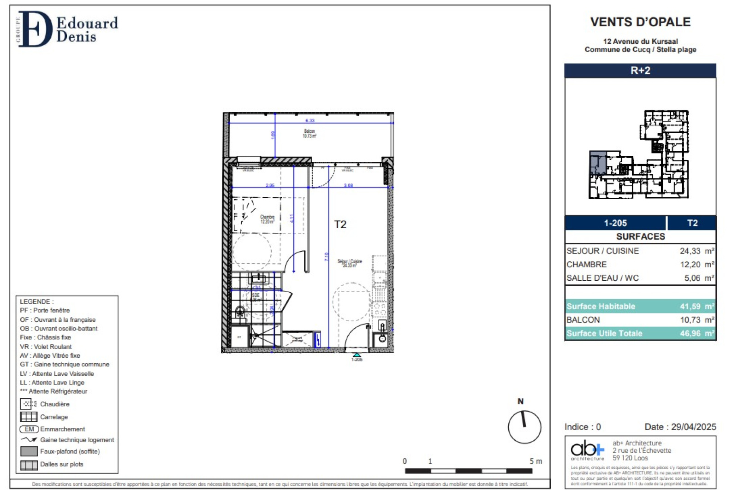Click the Surface Habitable row
The image size is (738, 490).
(x=640, y=307)
